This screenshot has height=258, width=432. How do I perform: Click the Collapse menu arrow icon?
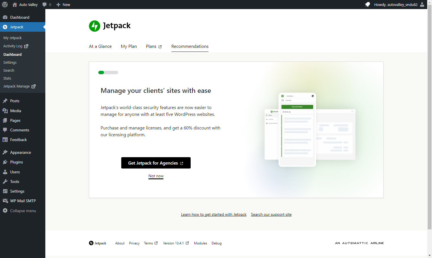point(5,210)
